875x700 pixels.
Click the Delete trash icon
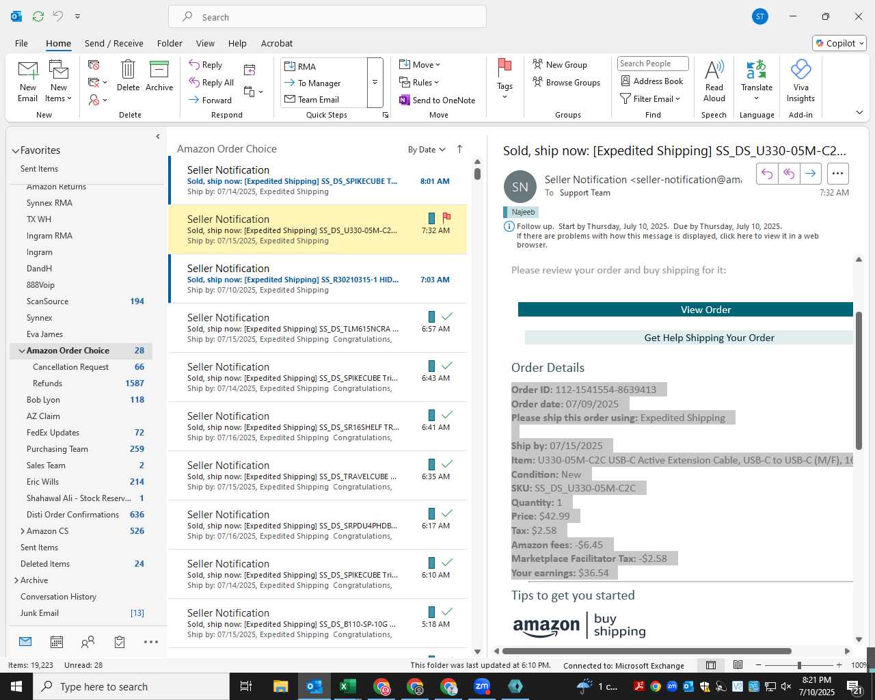click(128, 76)
